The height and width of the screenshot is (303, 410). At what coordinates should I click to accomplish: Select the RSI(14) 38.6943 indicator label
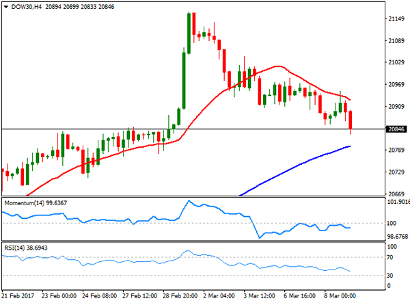[26, 248]
